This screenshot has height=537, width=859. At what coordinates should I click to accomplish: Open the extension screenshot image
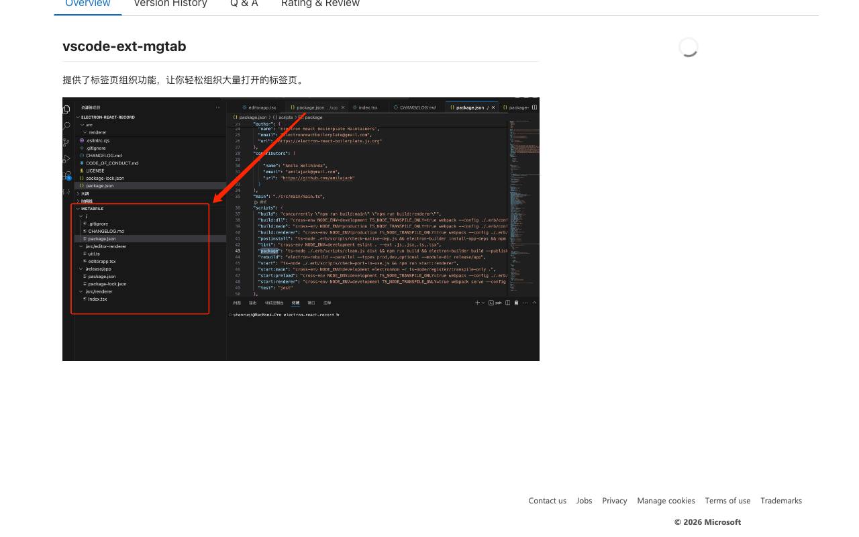[x=301, y=229]
